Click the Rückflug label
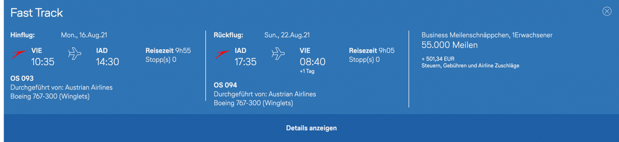The width and height of the screenshot is (619, 142). pos(228,35)
